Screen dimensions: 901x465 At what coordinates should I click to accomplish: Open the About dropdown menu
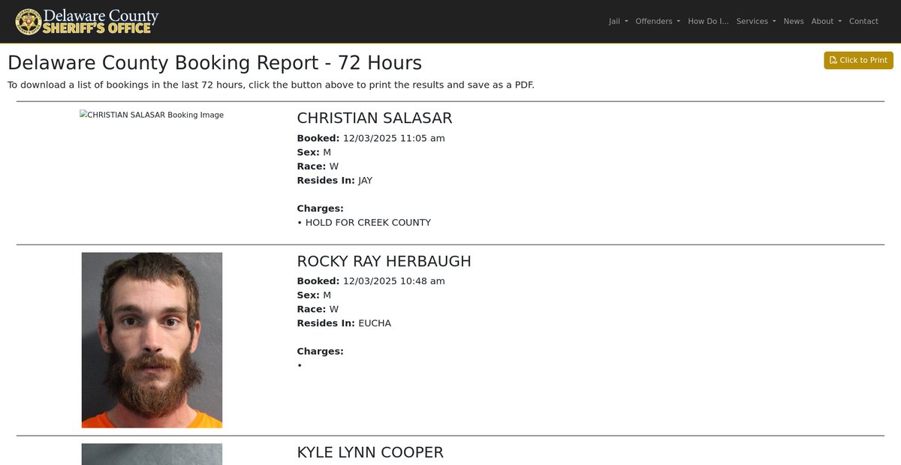827,21
